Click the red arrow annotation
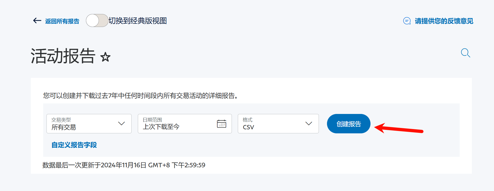This screenshot has width=494, height=191. point(399,129)
